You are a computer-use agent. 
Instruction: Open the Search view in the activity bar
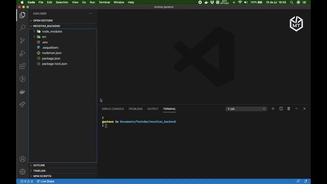tap(22, 28)
